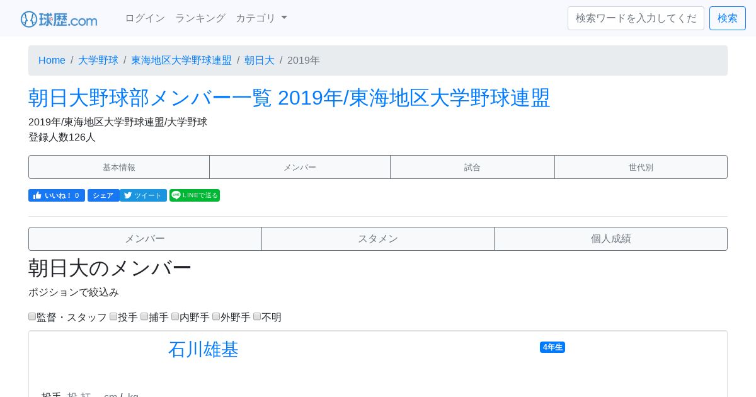The width and height of the screenshot is (756, 397).
Task: Open the 朝日大 breadcrumb link
Action: pyautogui.click(x=260, y=60)
